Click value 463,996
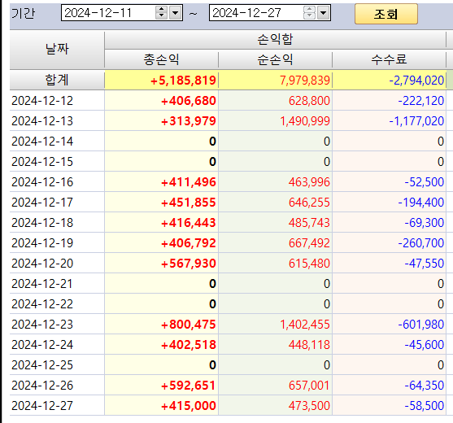Viewport: 453px width, 423px height. [309, 182]
